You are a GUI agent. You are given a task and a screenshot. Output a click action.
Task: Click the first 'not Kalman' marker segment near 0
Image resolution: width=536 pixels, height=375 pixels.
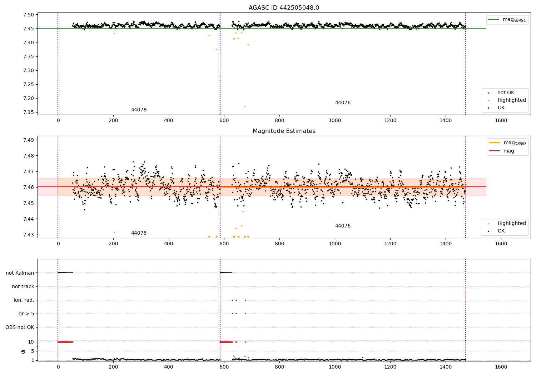pos(65,273)
